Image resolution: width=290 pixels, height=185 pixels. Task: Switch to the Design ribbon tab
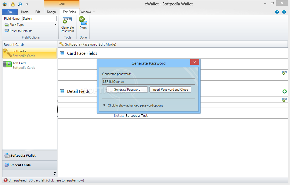point(51,12)
